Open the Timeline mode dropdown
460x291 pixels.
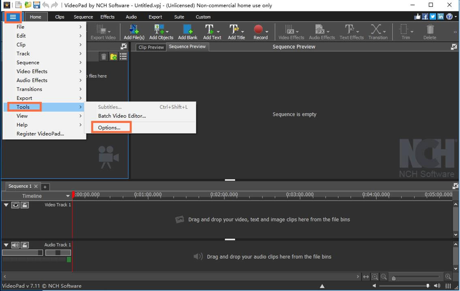[x=68, y=196]
